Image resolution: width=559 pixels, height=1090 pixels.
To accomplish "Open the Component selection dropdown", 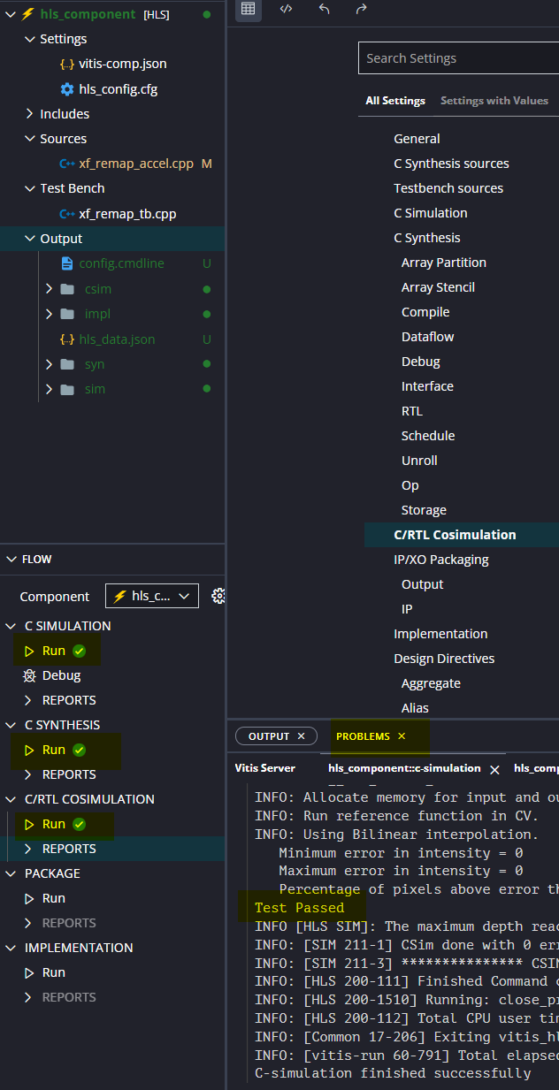I will 151,597.
